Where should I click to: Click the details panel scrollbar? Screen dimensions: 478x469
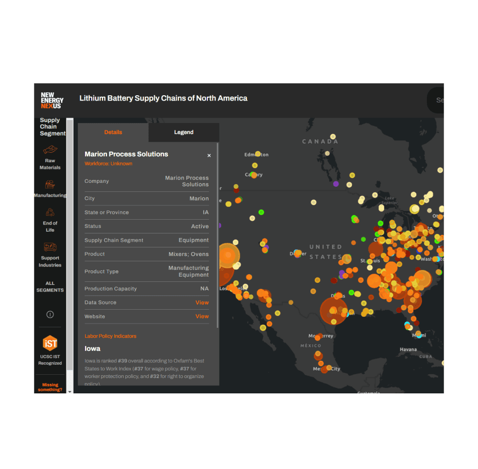(217, 235)
